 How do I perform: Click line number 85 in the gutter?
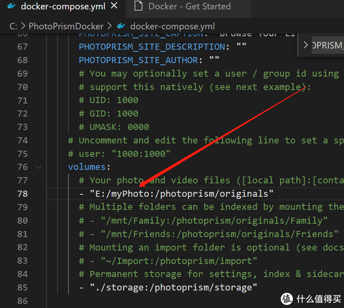click(x=22, y=287)
